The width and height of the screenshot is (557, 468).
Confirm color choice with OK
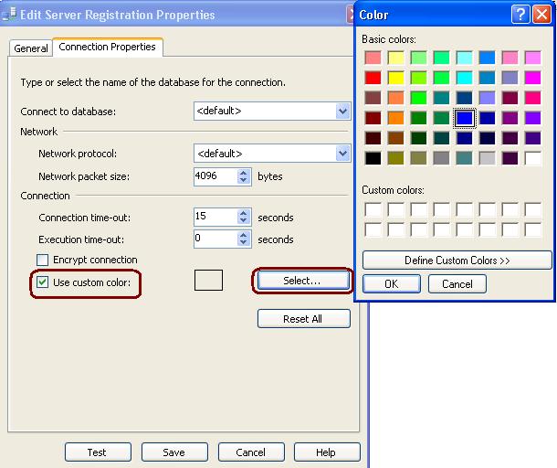(x=391, y=284)
